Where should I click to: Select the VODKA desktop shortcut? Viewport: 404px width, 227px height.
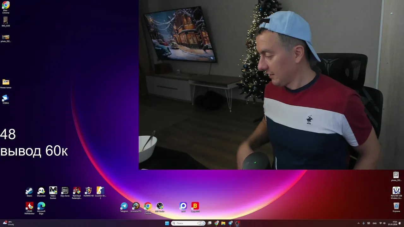pyautogui.click(x=6, y=99)
